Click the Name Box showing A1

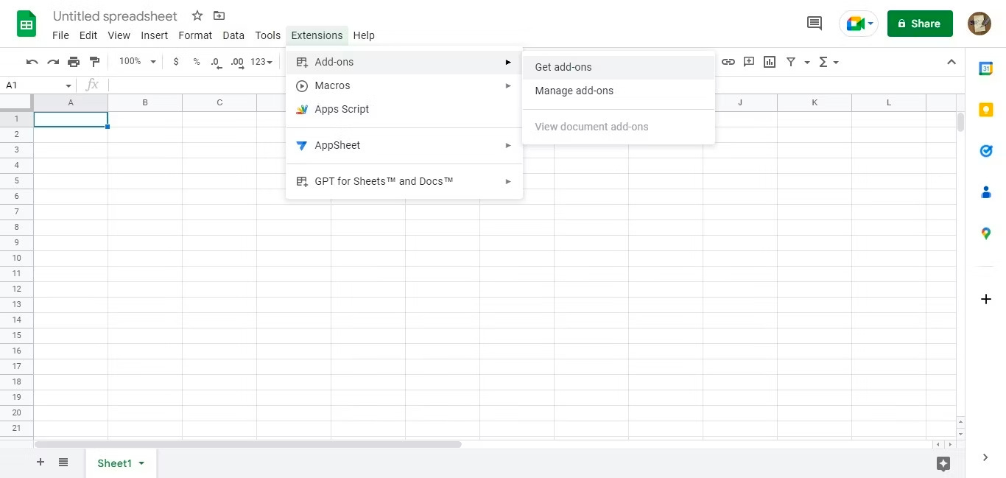33,85
